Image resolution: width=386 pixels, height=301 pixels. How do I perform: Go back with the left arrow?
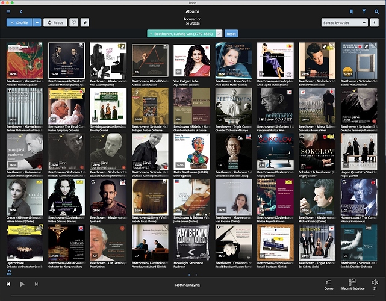pyautogui.click(x=21, y=11)
